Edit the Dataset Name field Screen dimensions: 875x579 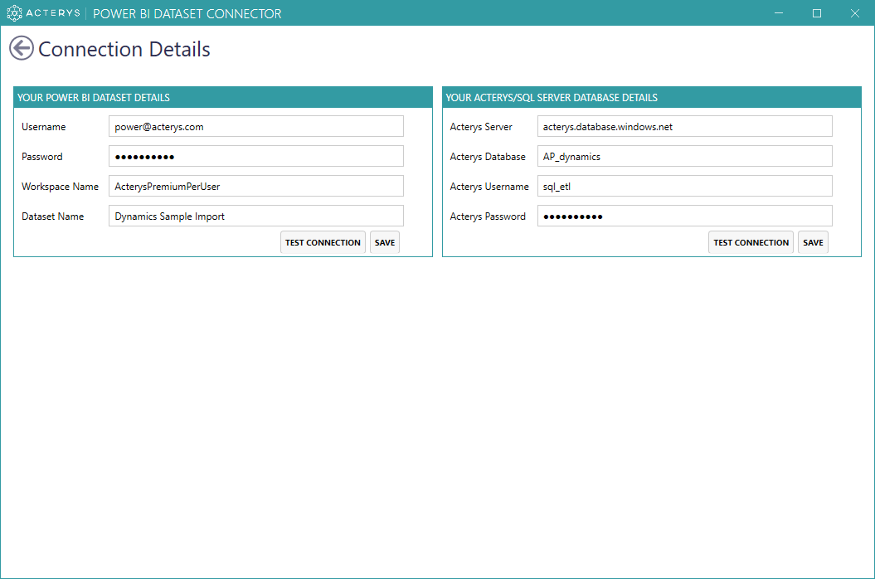point(256,216)
